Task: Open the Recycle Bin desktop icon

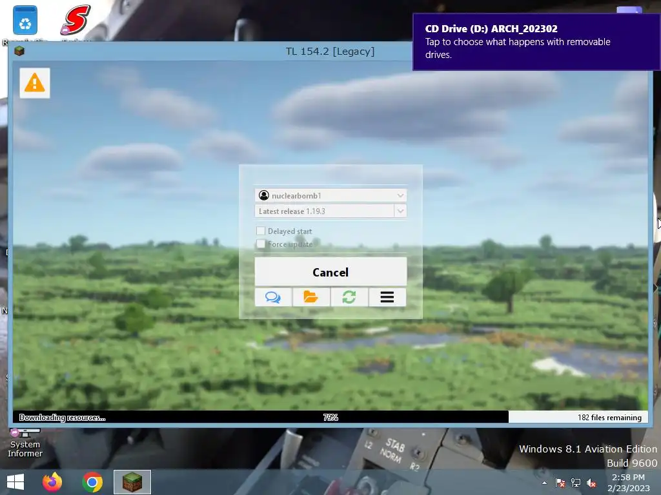Action: click(x=25, y=20)
